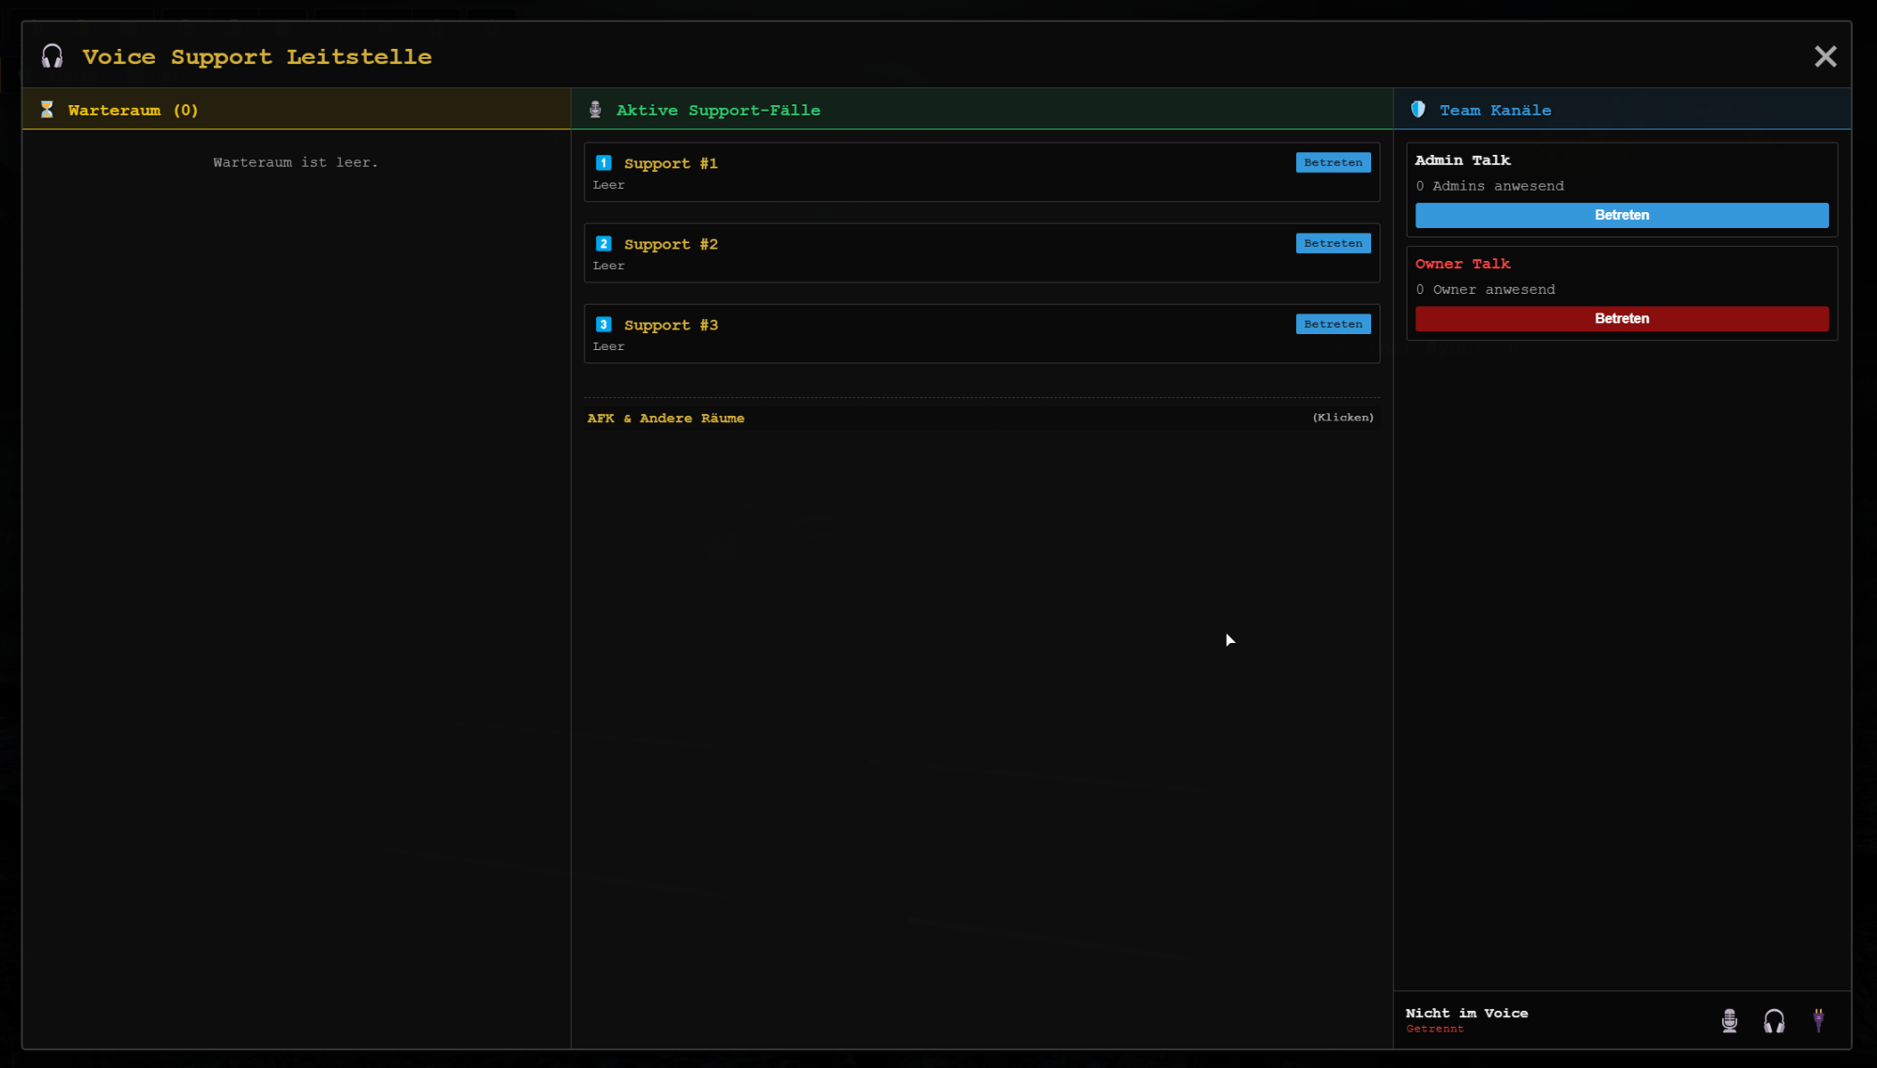Expand the AFK & Andere Räume section

pos(982,418)
